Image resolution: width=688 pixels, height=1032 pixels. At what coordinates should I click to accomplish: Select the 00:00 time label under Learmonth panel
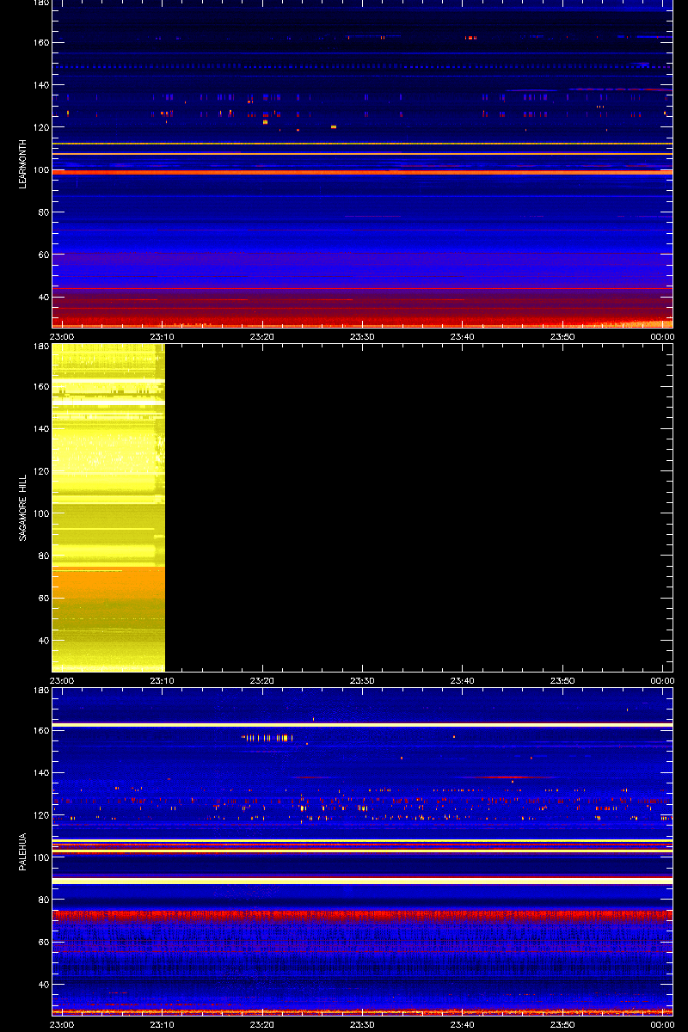point(662,337)
